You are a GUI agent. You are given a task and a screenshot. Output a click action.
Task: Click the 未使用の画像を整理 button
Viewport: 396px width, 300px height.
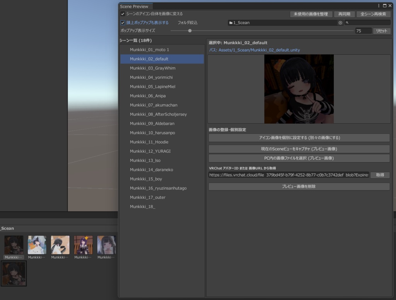[x=311, y=14]
